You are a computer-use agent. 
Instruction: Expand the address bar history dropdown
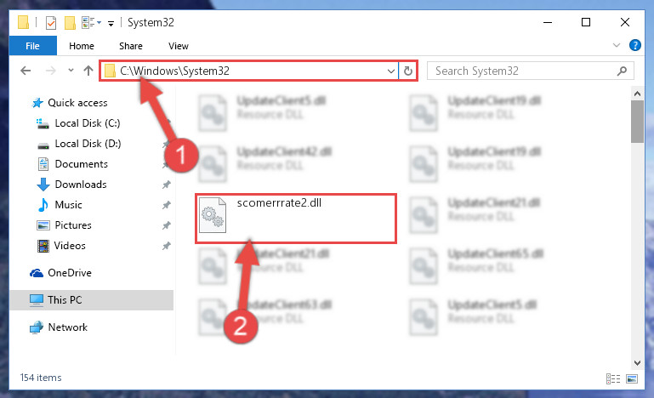(391, 71)
